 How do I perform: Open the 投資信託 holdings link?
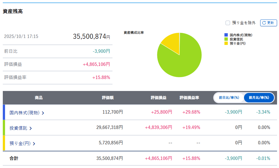(18, 128)
